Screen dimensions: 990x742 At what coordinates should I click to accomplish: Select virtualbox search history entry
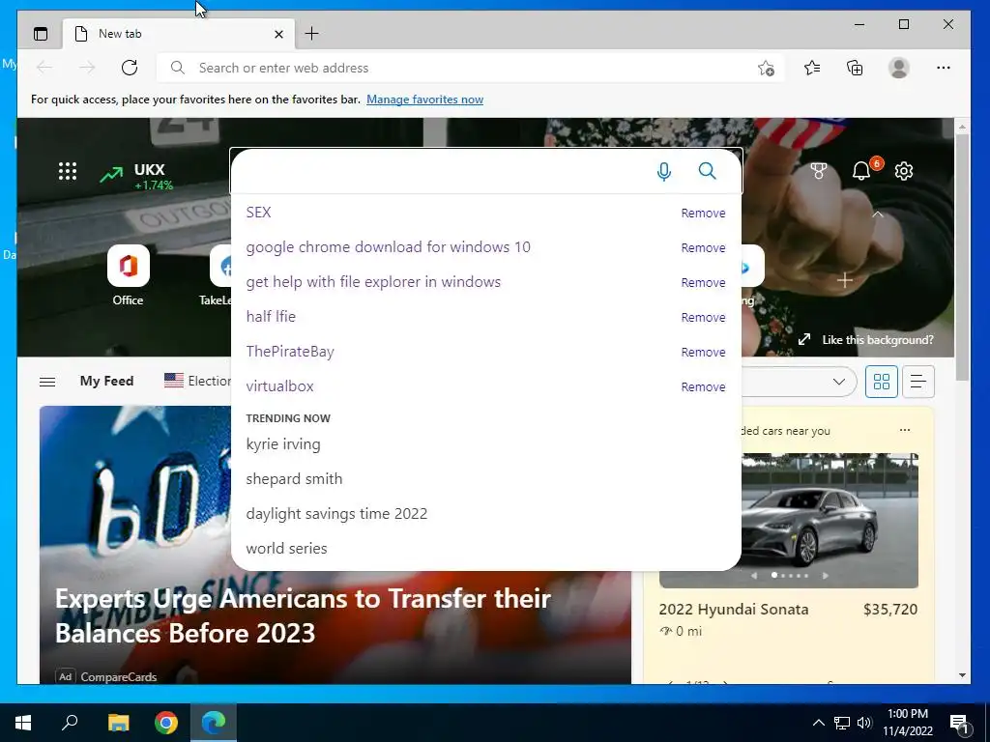click(x=279, y=386)
